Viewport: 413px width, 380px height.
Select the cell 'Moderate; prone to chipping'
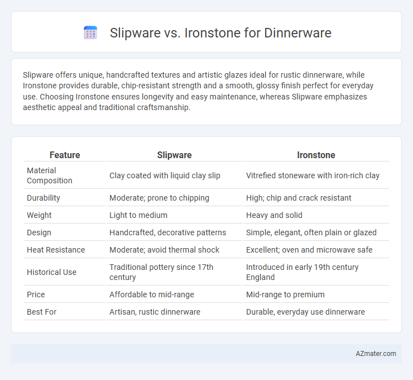(159, 198)
